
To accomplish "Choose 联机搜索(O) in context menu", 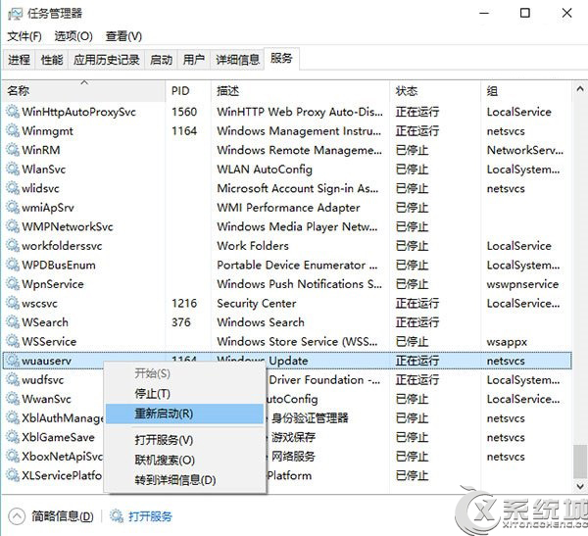I will click(x=186, y=460).
